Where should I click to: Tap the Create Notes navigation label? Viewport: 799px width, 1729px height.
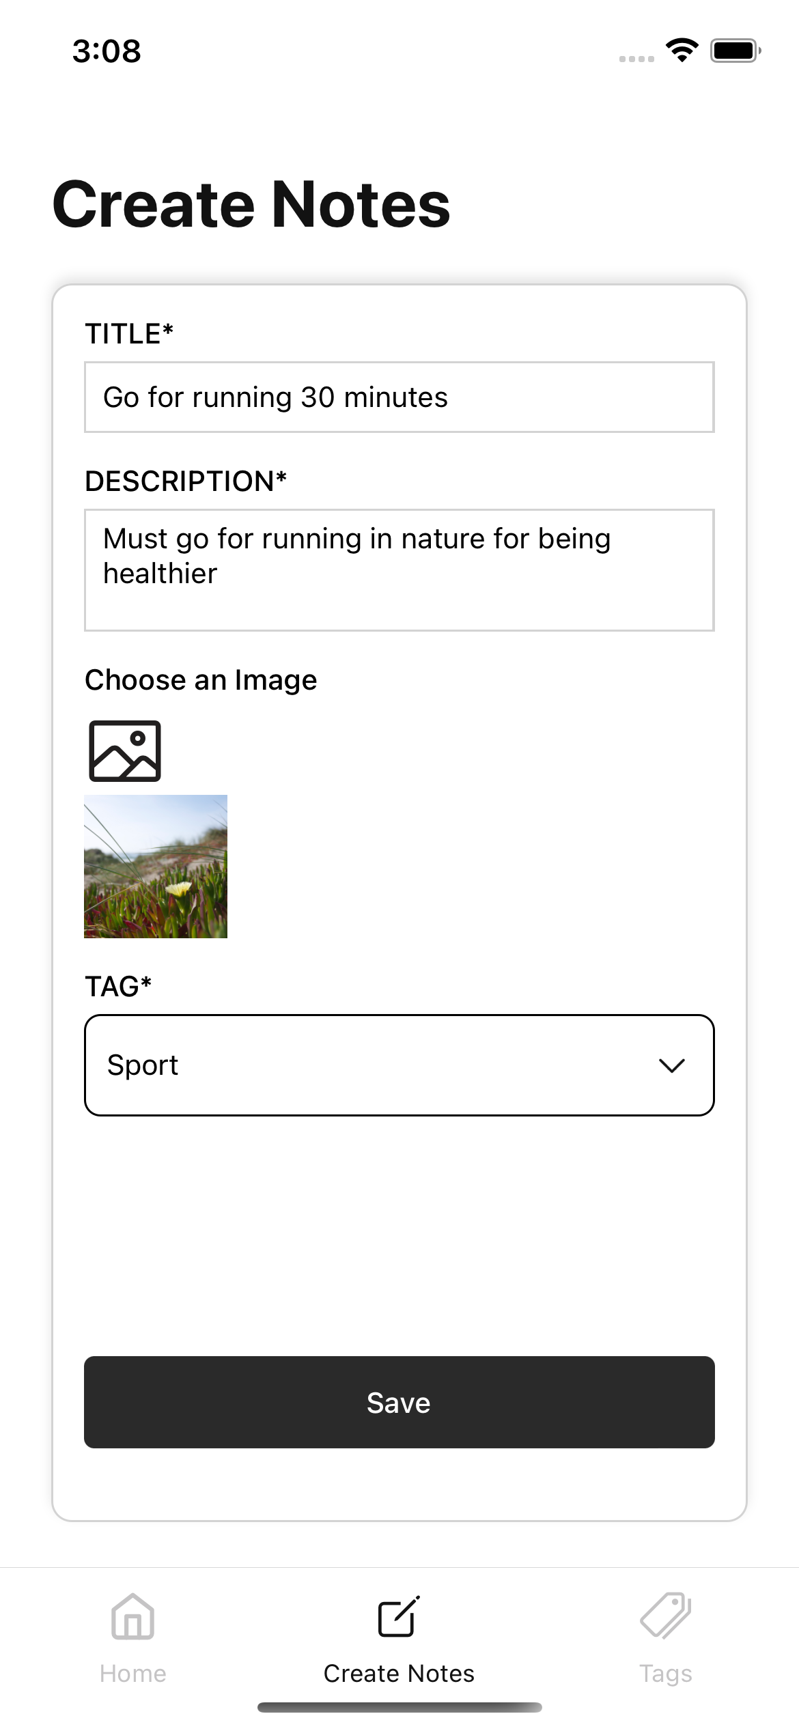click(x=398, y=1672)
